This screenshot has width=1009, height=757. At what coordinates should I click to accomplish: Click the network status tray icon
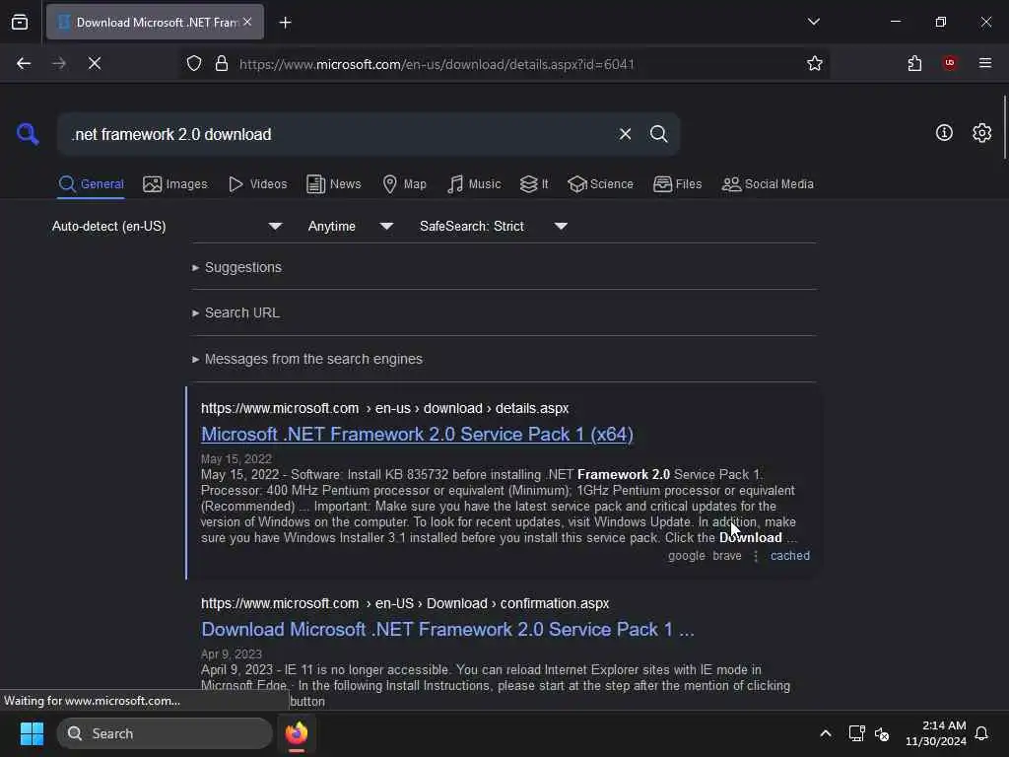[856, 733]
